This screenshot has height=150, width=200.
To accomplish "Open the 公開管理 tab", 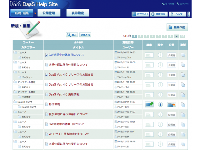I will [49, 13].
